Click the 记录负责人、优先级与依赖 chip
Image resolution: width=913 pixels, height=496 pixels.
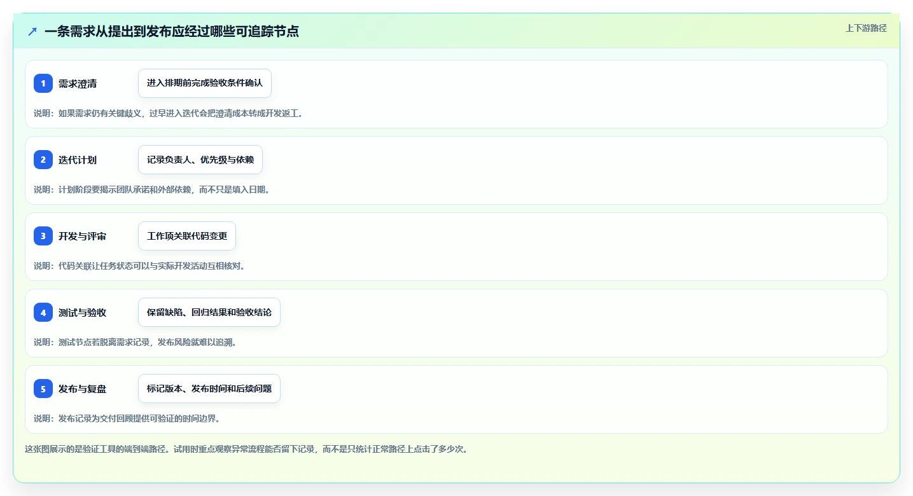coord(200,160)
